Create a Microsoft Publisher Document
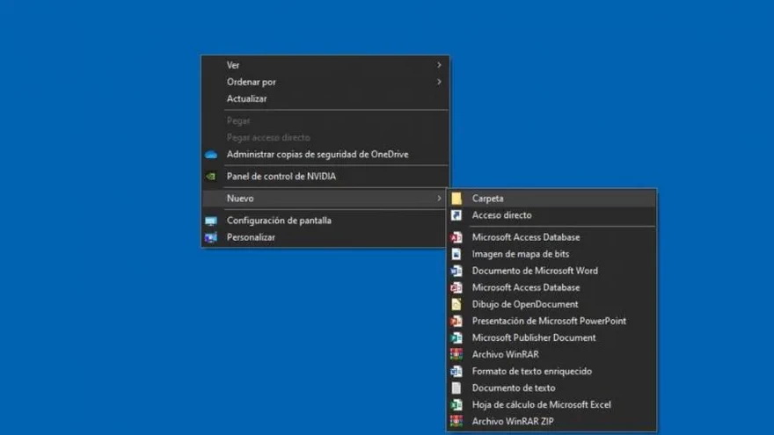This screenshot has width=774, height=435. click(551, 337)
